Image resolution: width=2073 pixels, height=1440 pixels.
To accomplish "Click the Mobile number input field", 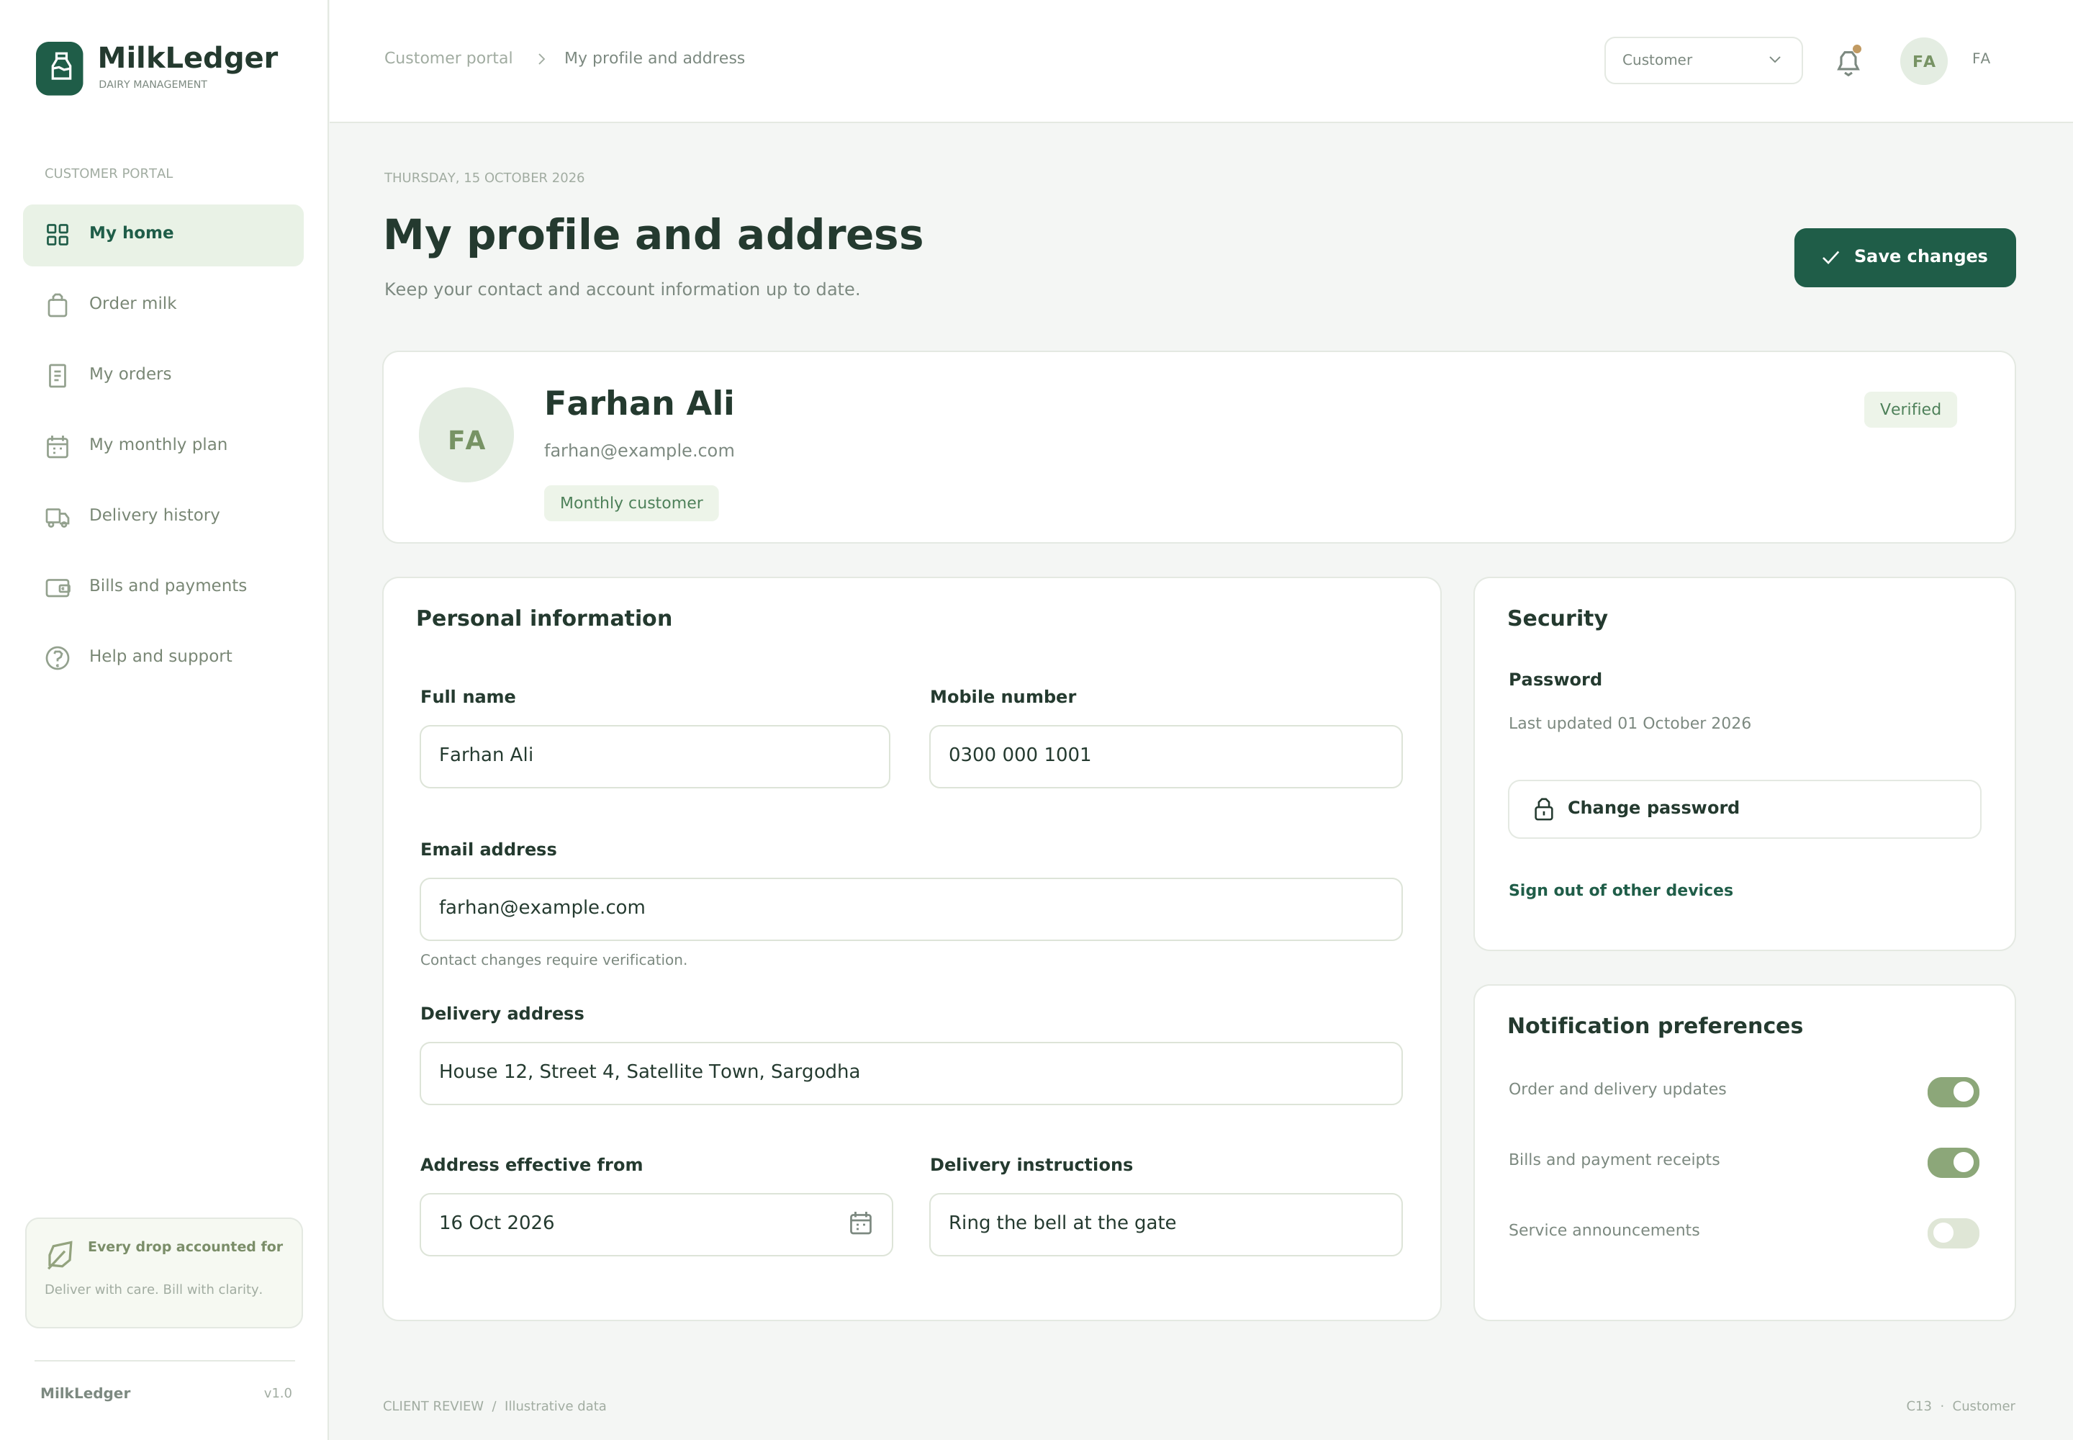I will 1165,756.
